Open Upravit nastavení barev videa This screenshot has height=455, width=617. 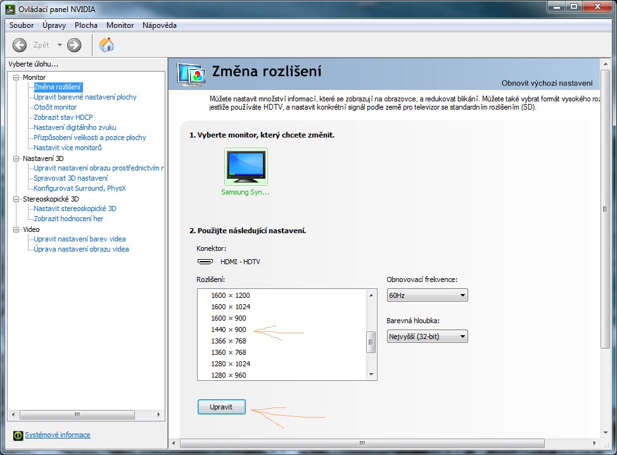[79, 240]
